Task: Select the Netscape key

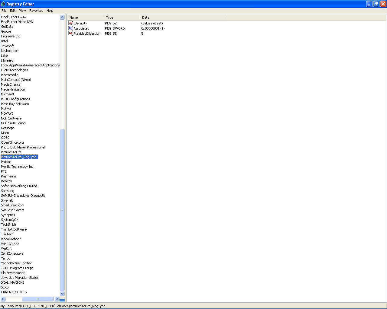Action: 8,128
